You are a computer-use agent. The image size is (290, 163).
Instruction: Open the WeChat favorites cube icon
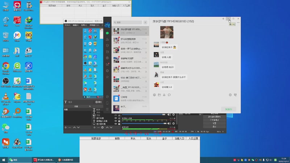[x=107, y=46]
